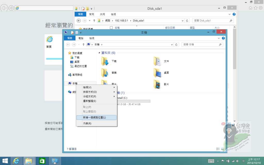Click the network globe icon in sidebar

pos(70,92)
